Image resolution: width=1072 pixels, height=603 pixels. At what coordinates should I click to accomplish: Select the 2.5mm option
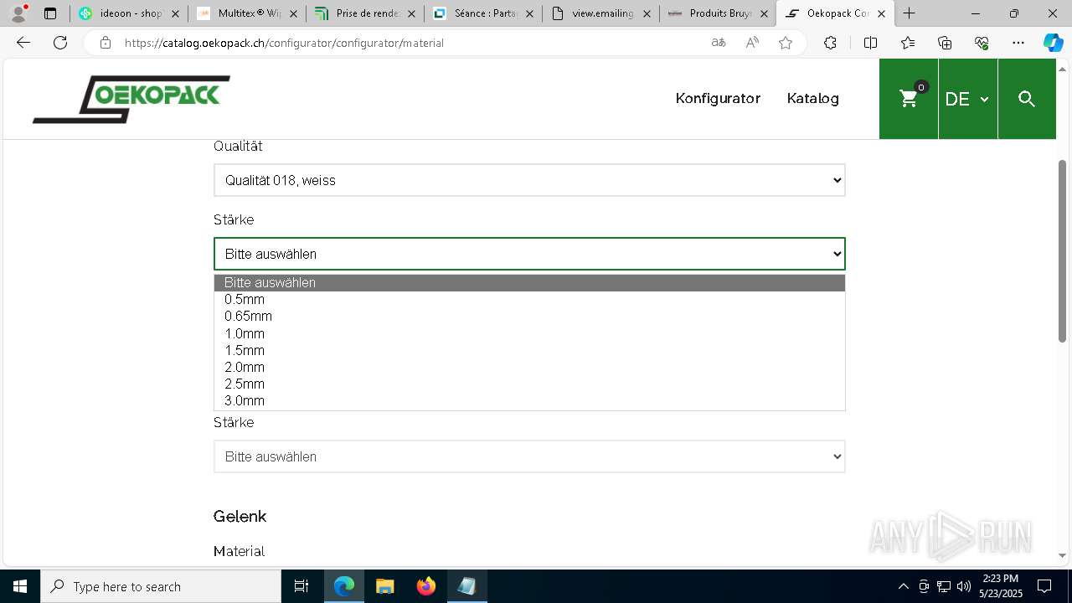point(529,384)
